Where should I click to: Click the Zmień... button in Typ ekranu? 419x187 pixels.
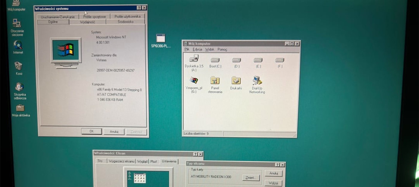(251, 178)
